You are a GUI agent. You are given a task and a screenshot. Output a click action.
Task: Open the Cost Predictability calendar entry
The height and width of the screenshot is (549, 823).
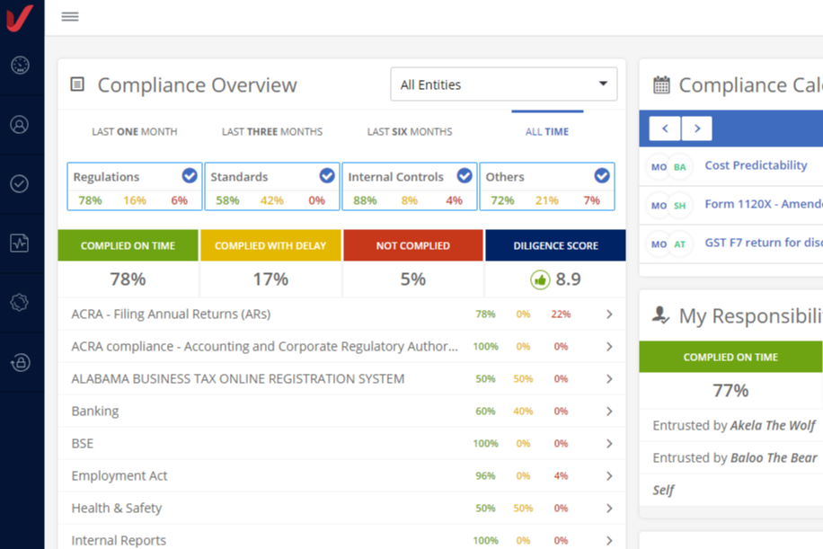coord(756,165)
